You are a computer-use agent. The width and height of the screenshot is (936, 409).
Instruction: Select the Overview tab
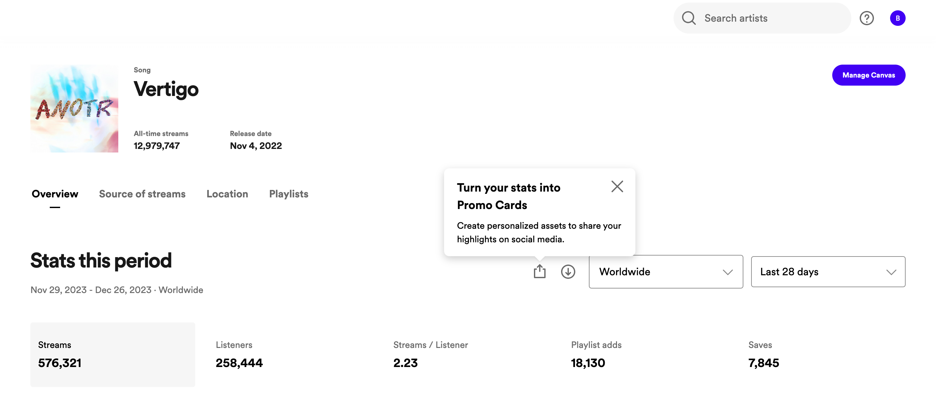(55, 194)
